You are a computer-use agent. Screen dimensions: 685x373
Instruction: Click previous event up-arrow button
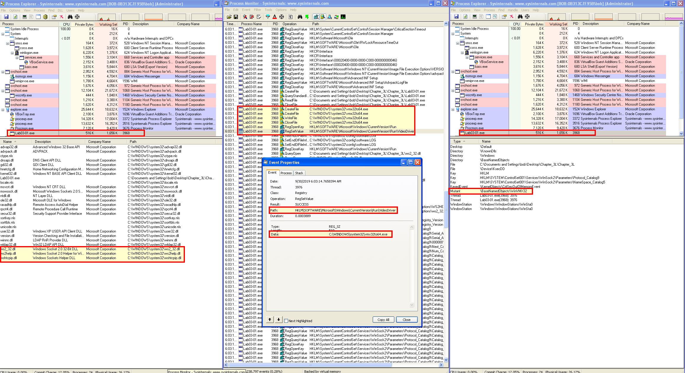pyautogui.click(x=270, y=319)
